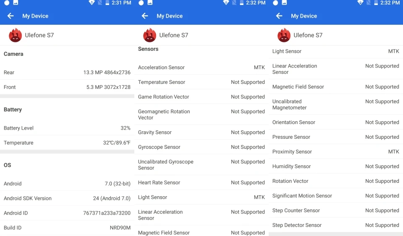
Task: Tap the plain Rotation Vector row label
Action: point(290,181)
